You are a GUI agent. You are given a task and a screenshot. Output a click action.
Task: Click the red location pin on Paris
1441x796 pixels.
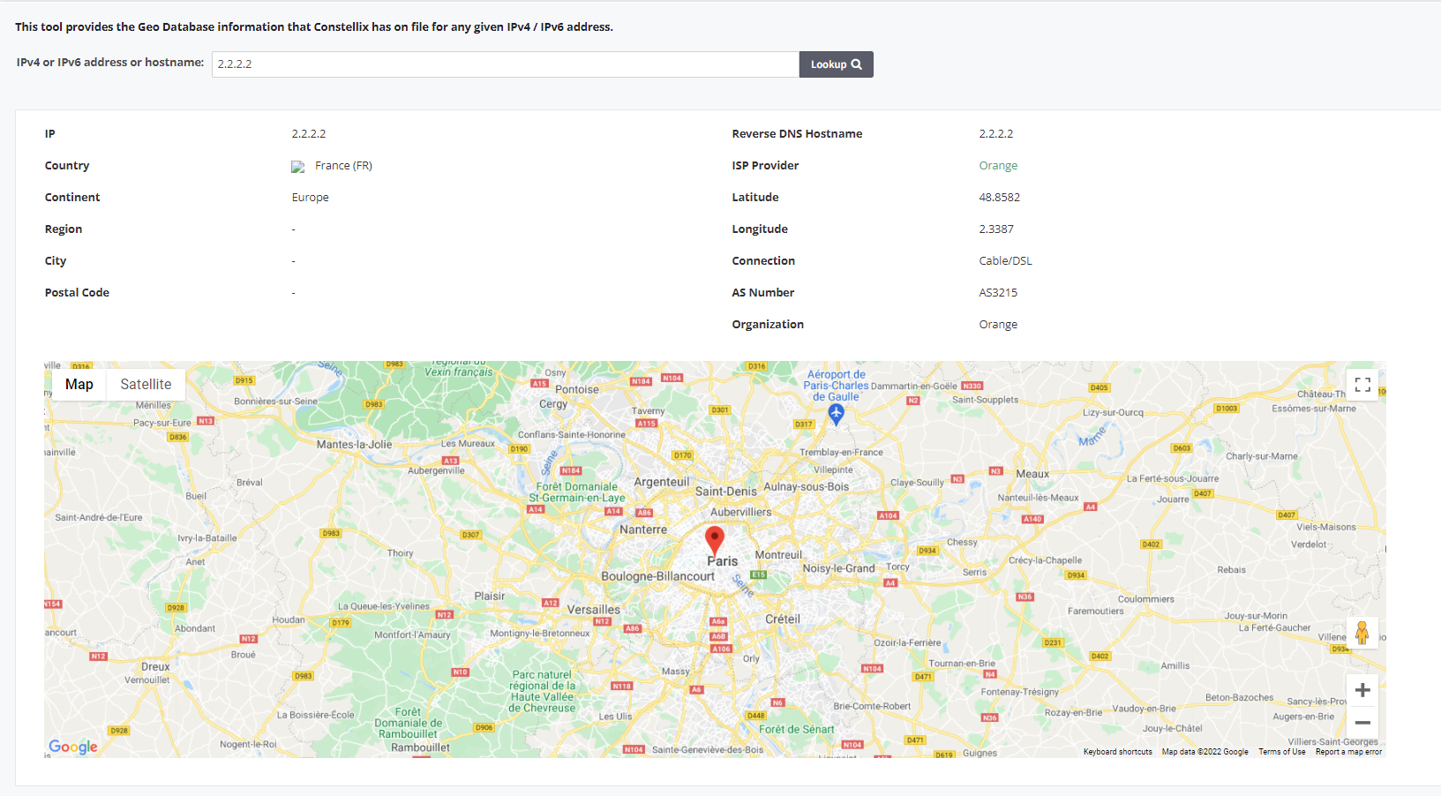point(715,539)
